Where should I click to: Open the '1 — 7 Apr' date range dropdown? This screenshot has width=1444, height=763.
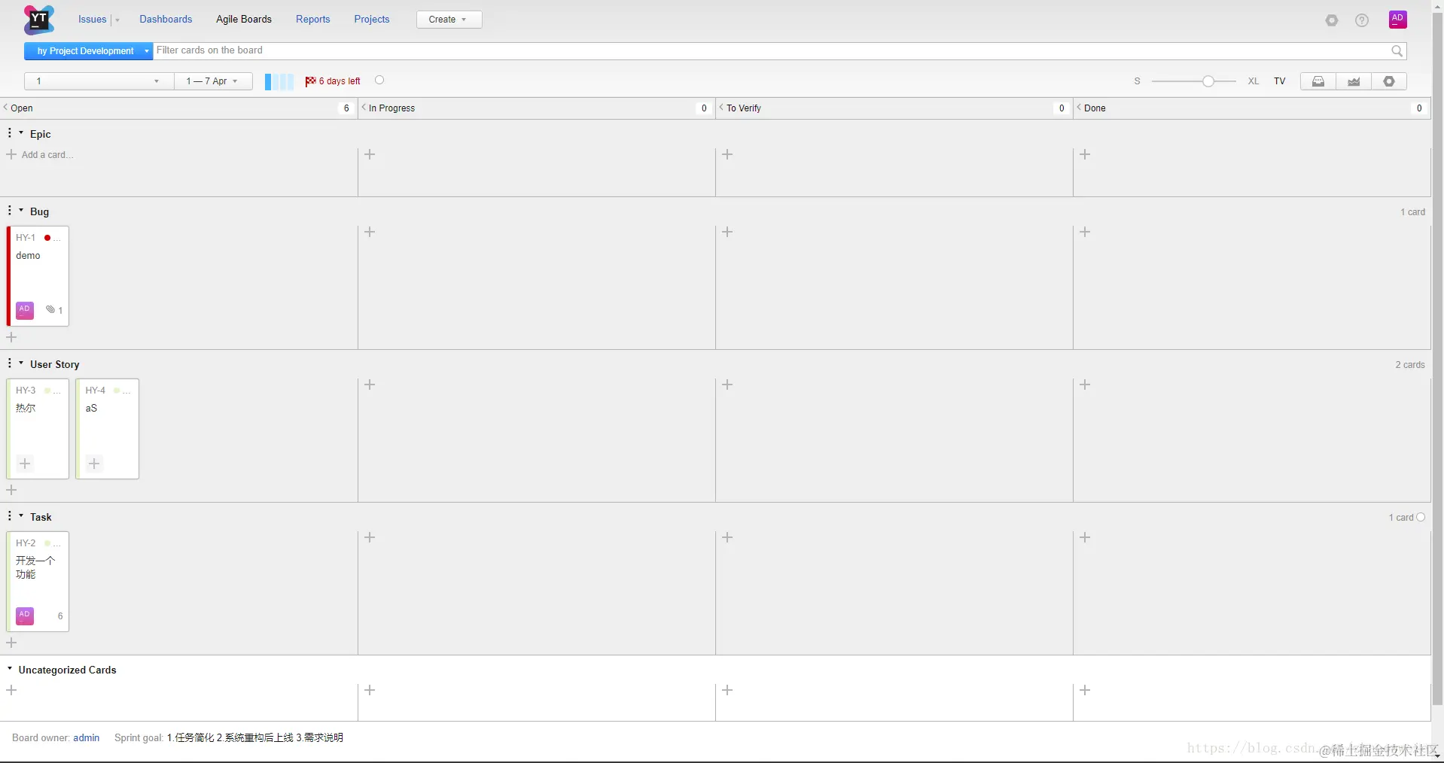click(213, 81)
